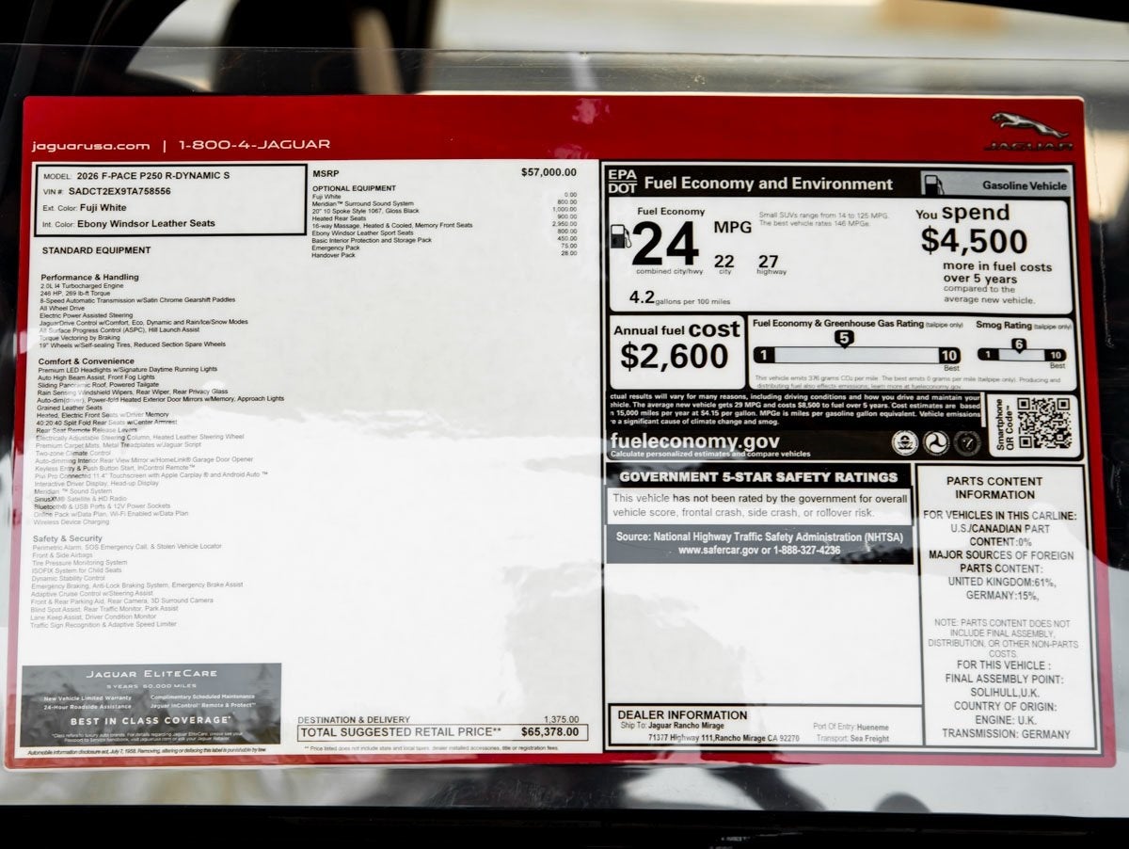Image resolution: width=1129 pixels, height=849 pixels.
Task: Click the smartphone QR code
Action: [1043, 423]
